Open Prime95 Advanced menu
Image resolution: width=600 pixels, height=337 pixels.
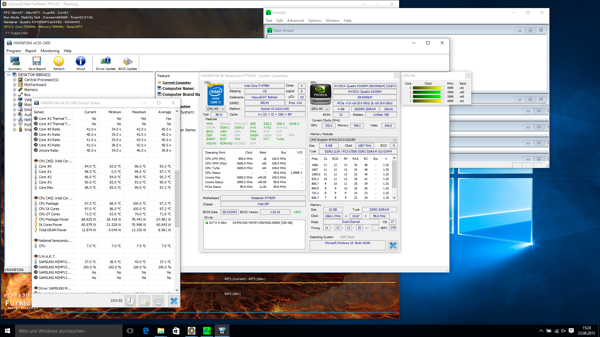click(295, 21)
